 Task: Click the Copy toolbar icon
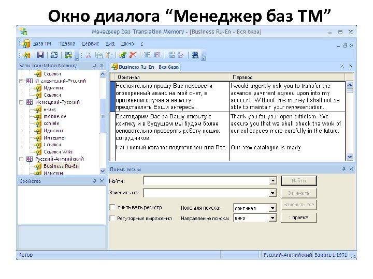pos(99,55)
